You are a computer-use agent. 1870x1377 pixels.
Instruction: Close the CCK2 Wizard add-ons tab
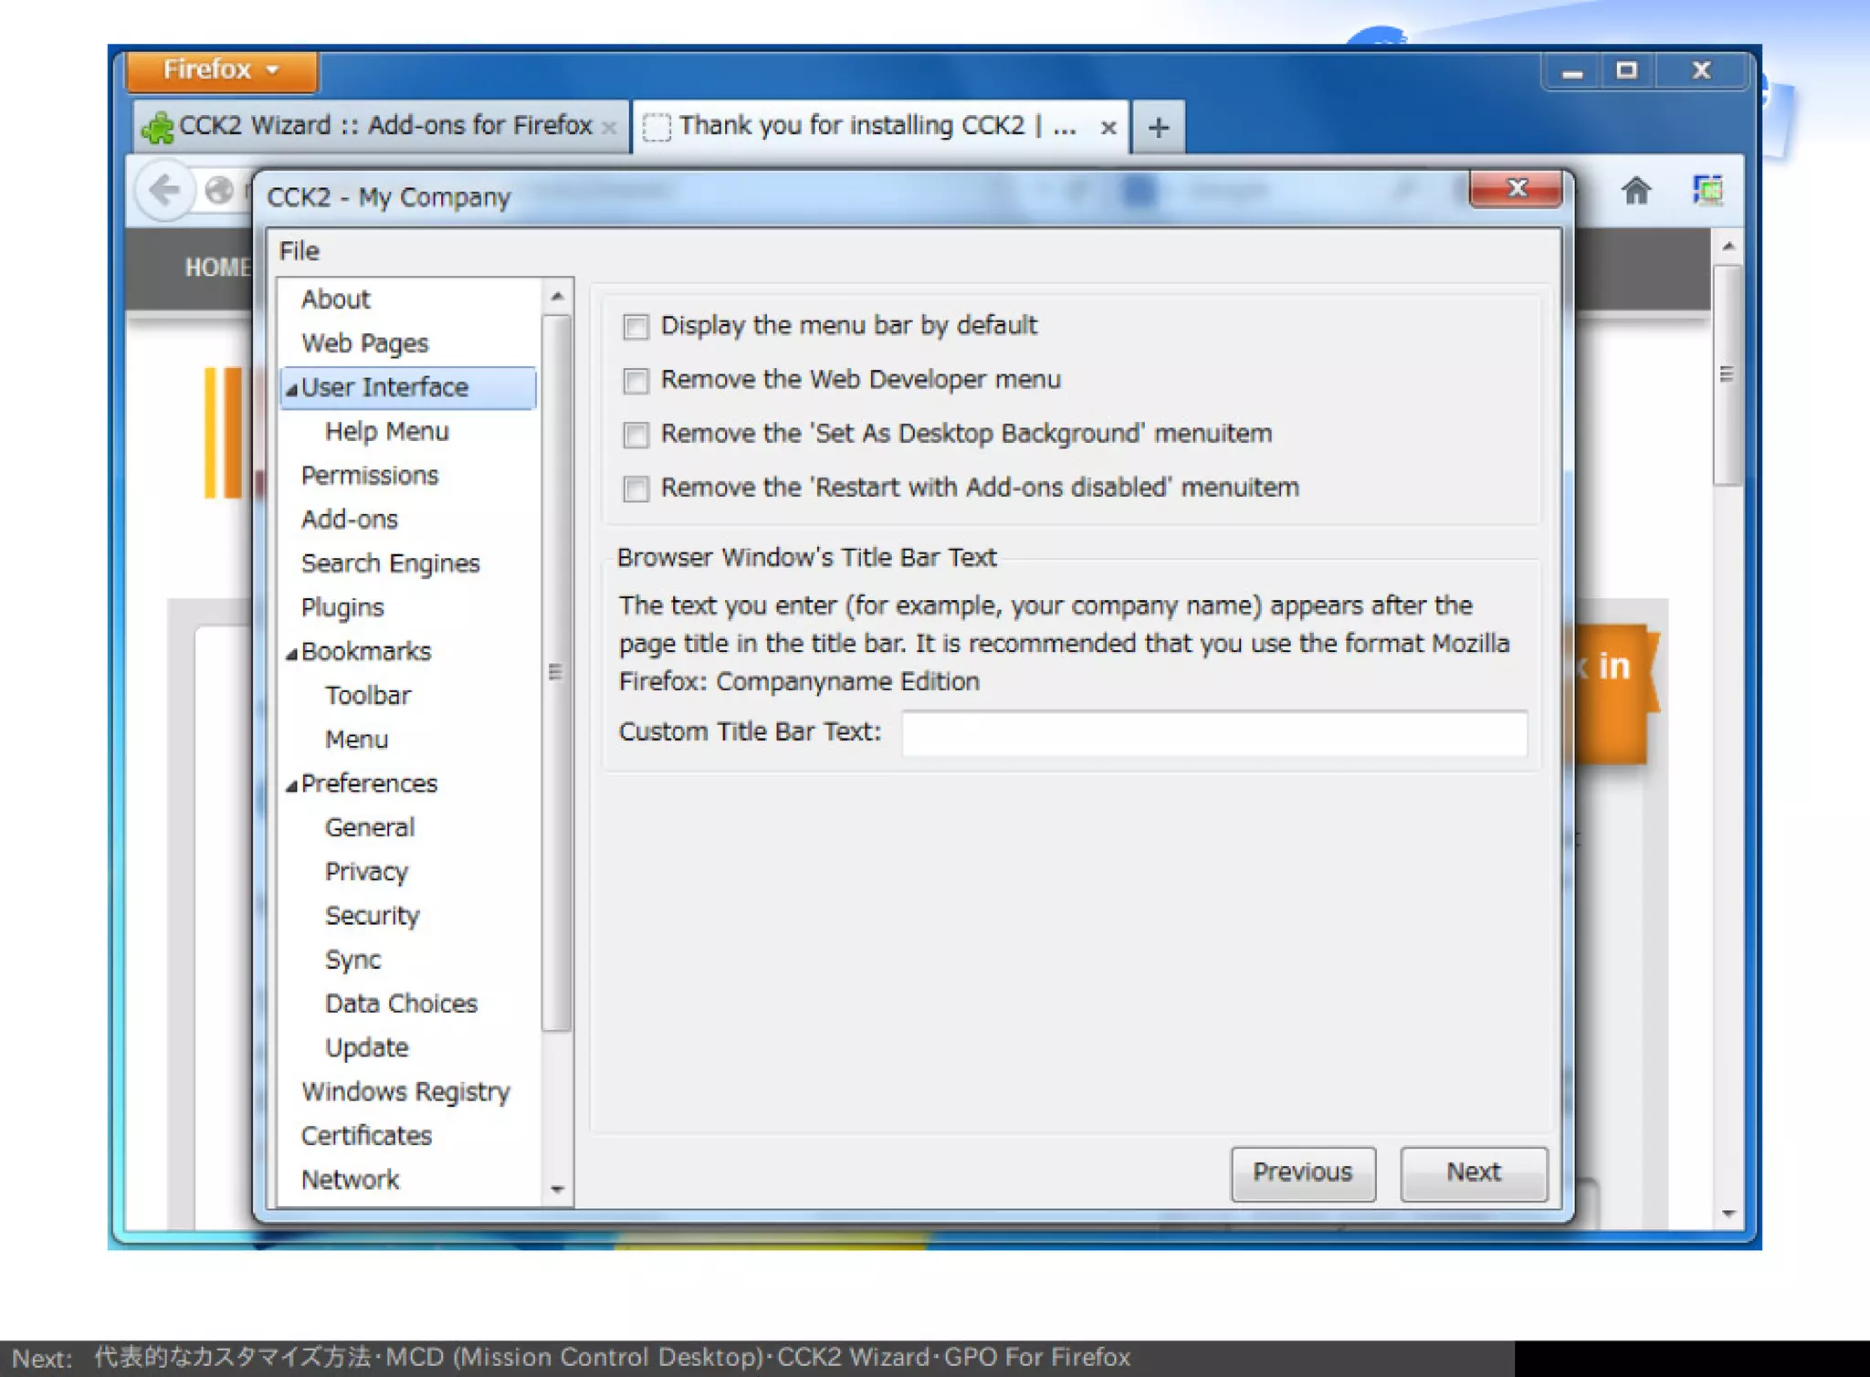pyautogui.click(x=609, y=127)
